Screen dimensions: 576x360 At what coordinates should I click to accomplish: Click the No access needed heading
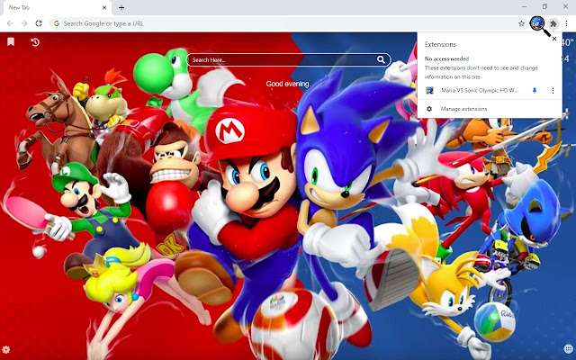tap(446, 58)
